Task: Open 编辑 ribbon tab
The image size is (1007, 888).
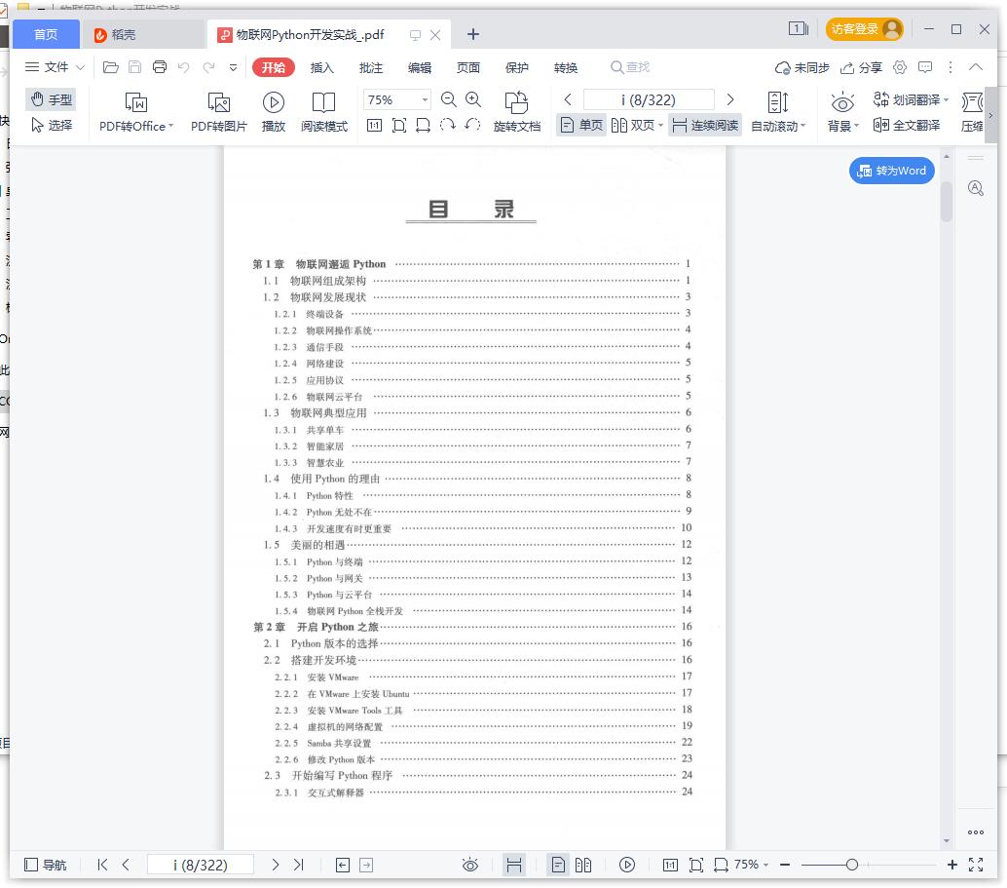Action: tap(420, 67)
